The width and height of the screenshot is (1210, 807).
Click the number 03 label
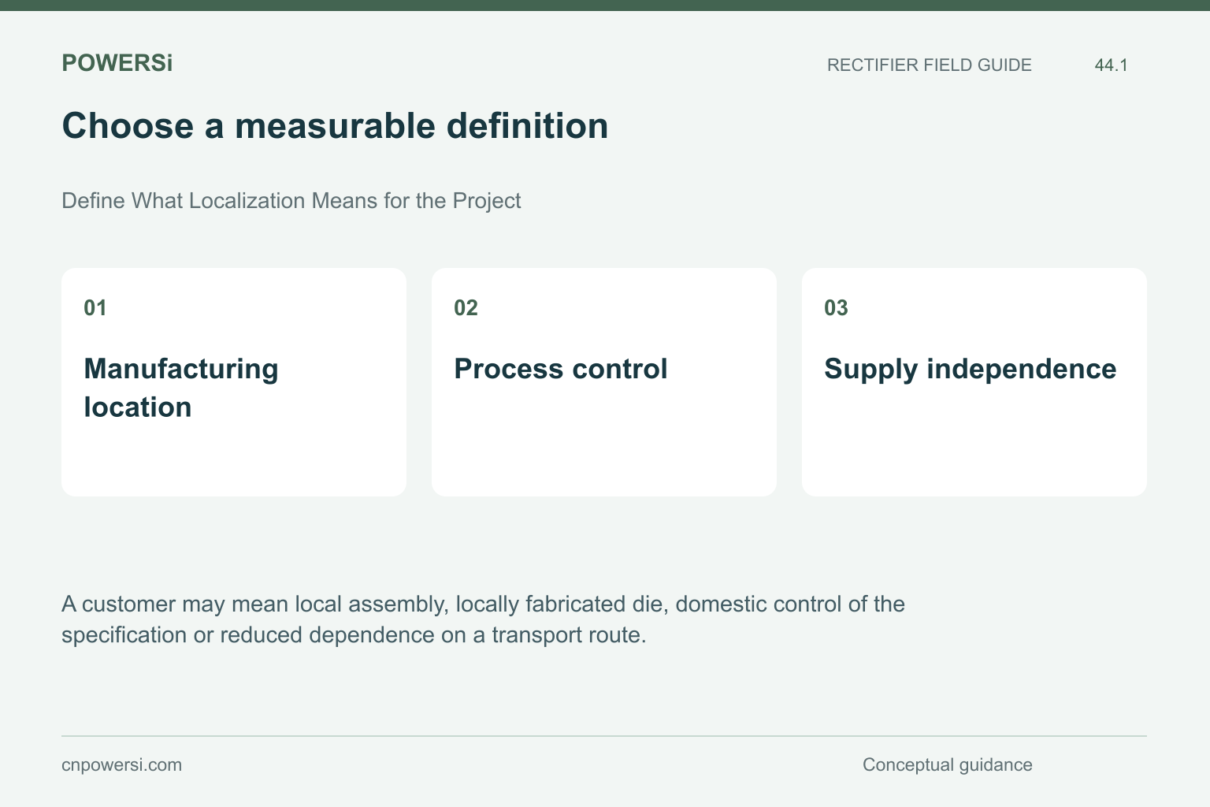click(x=836, y=308)
